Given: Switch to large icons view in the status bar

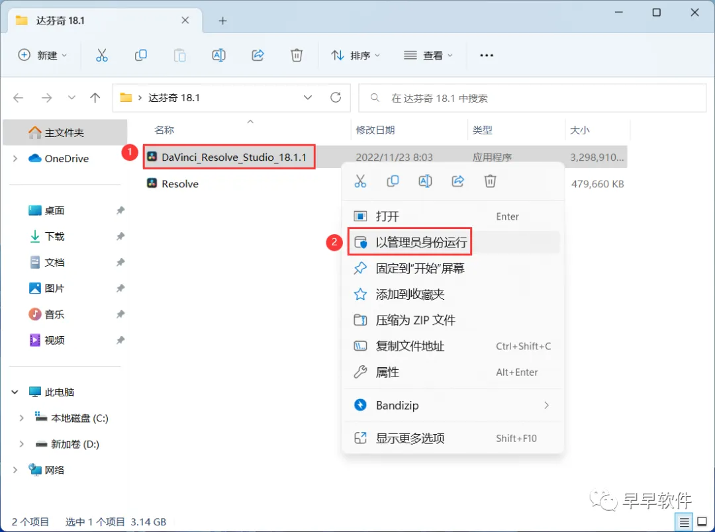Looking at the screenshot, I should (x=702, y=521).
